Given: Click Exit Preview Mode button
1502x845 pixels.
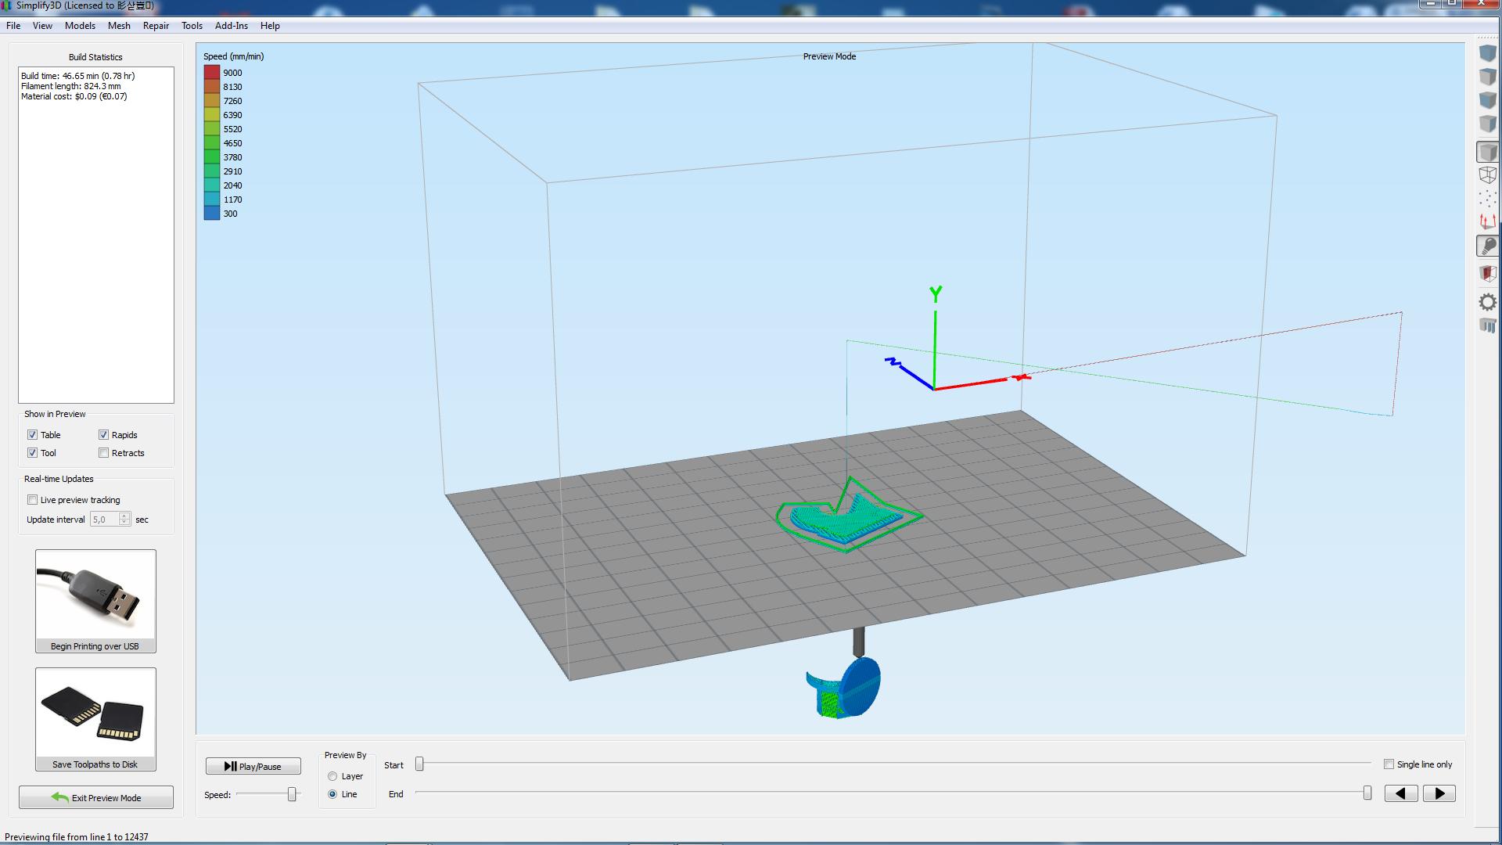Looking at the screenshot, I should point(96,797).
